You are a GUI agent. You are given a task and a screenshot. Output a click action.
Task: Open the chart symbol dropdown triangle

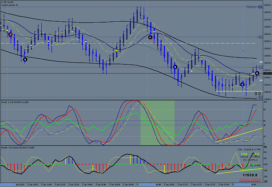2,2
